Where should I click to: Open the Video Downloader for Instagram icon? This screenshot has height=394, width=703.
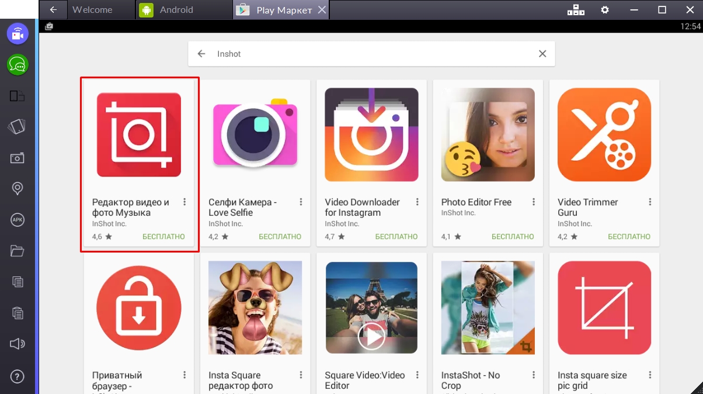tap(371, 134)
